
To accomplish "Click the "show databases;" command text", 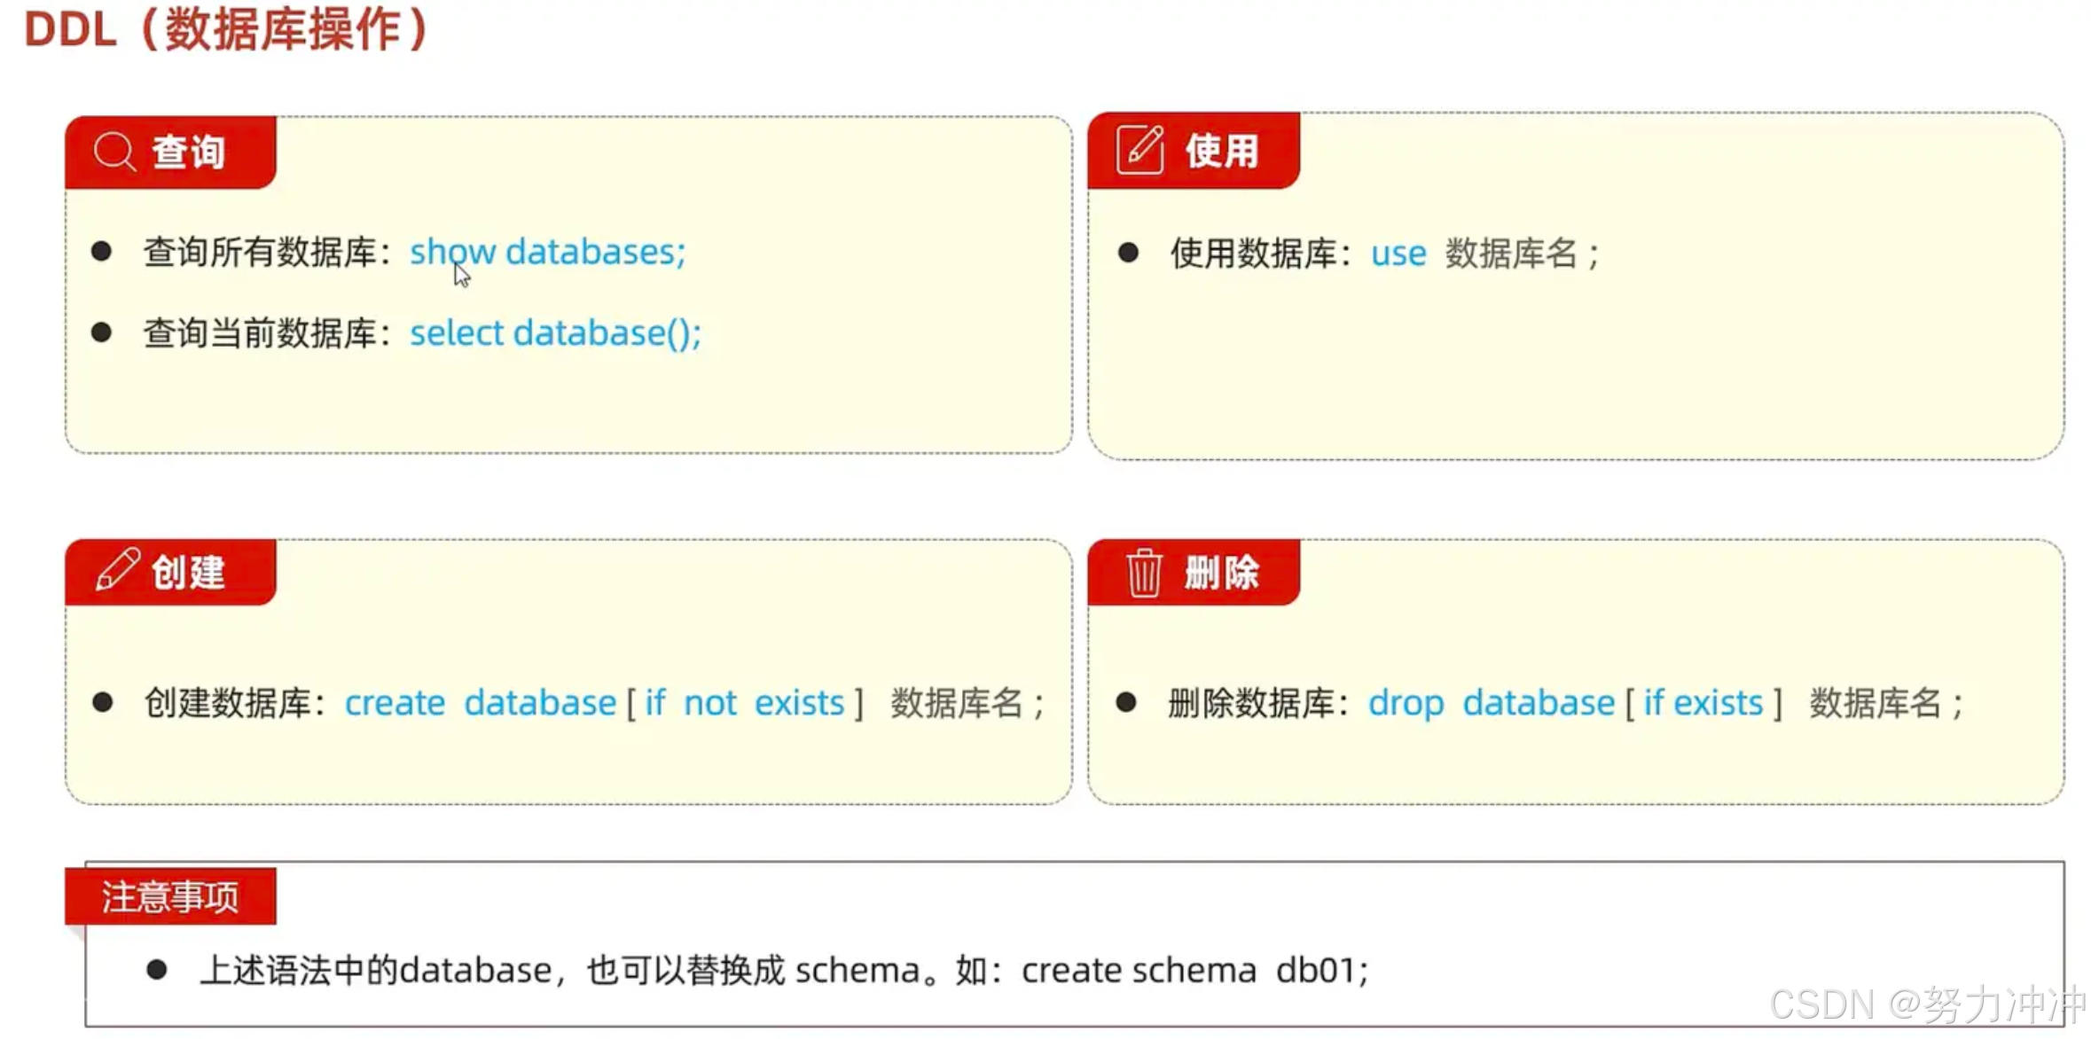I will click(547, 252).
